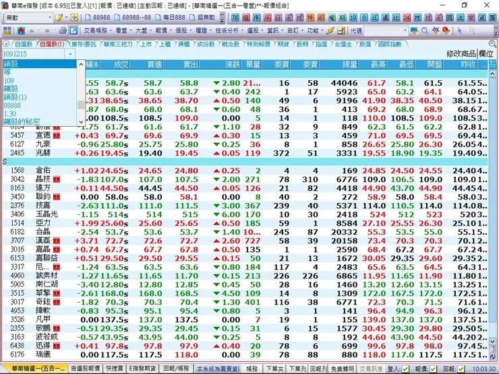Click the 修改商品 button
Screen dimensions: 499x374
tap(461, 54)
